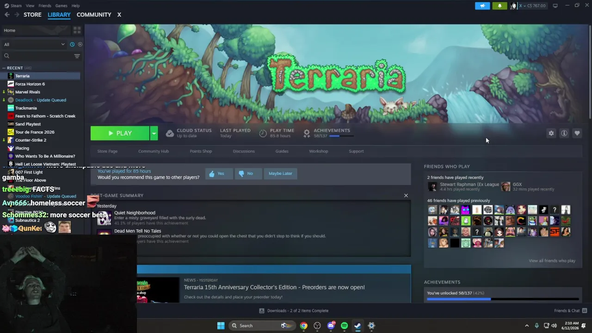The width and height of the screenshot is (592, 333).
Task: Go back with the left arrow
Action: pos(7,15)
